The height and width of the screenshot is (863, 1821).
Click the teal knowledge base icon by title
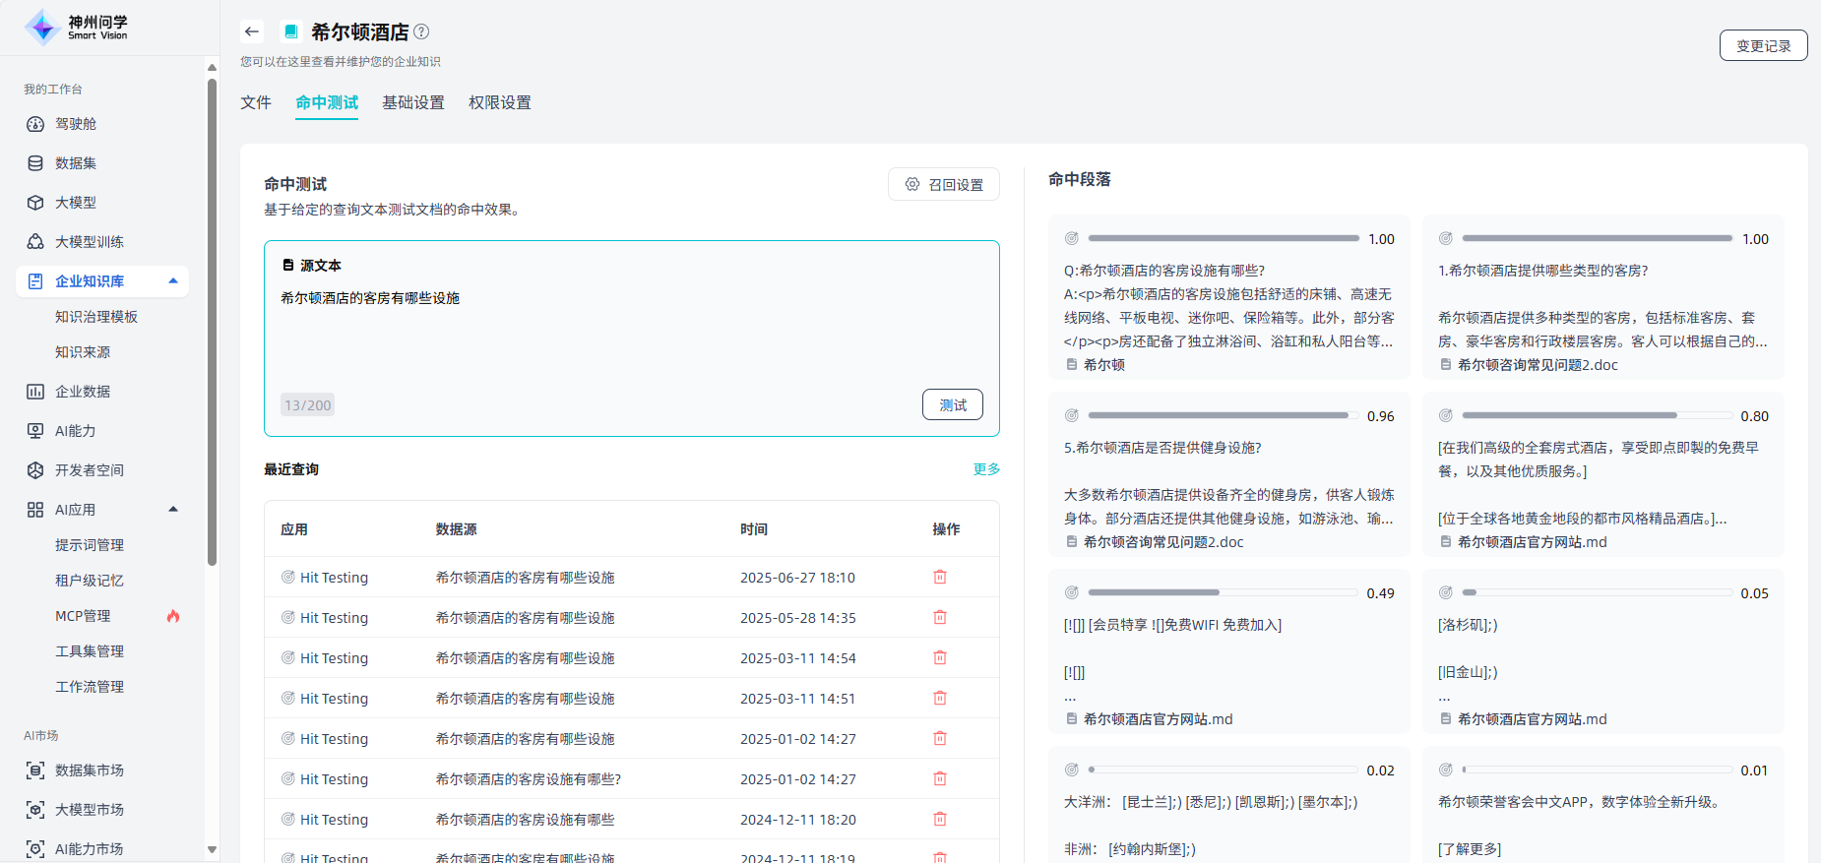coord(290,31)
